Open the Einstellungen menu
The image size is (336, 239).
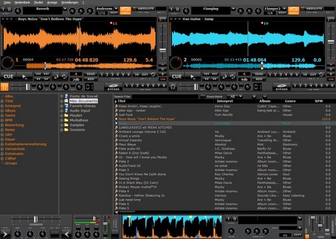(x=70, y=3)
